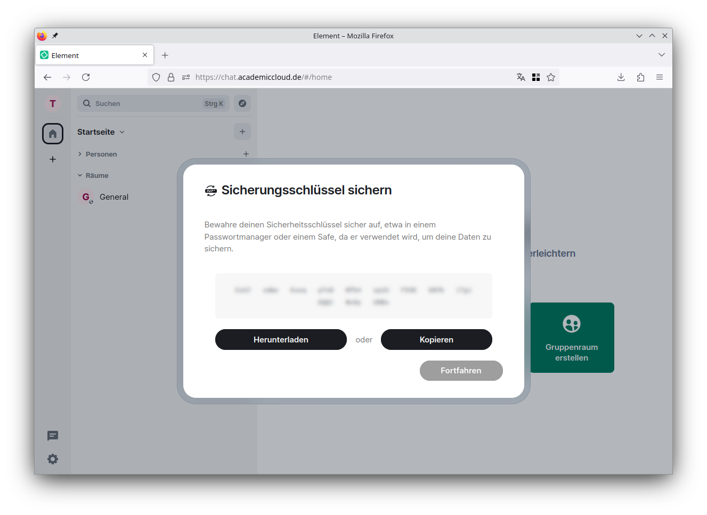Open the page translation icon

[x=521, y=77]
